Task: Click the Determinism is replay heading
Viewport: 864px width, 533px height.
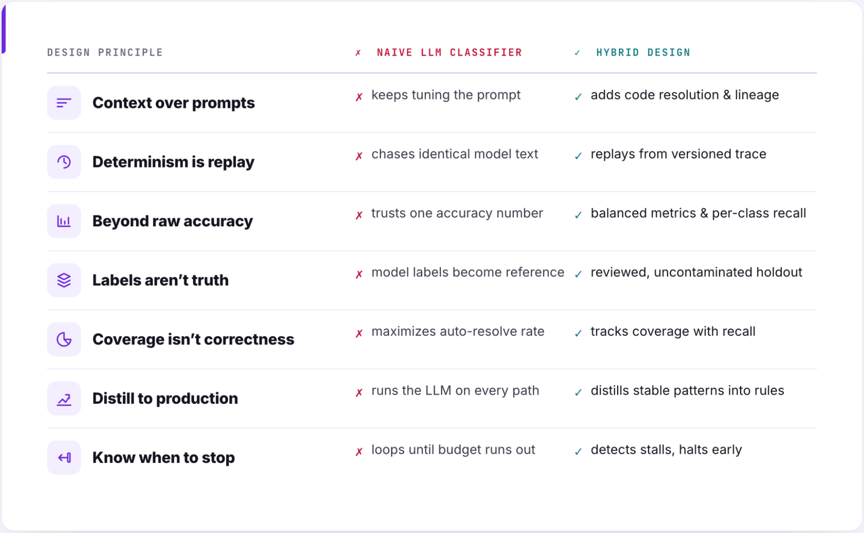Action: pyautogui.click(x=173, y=162)
